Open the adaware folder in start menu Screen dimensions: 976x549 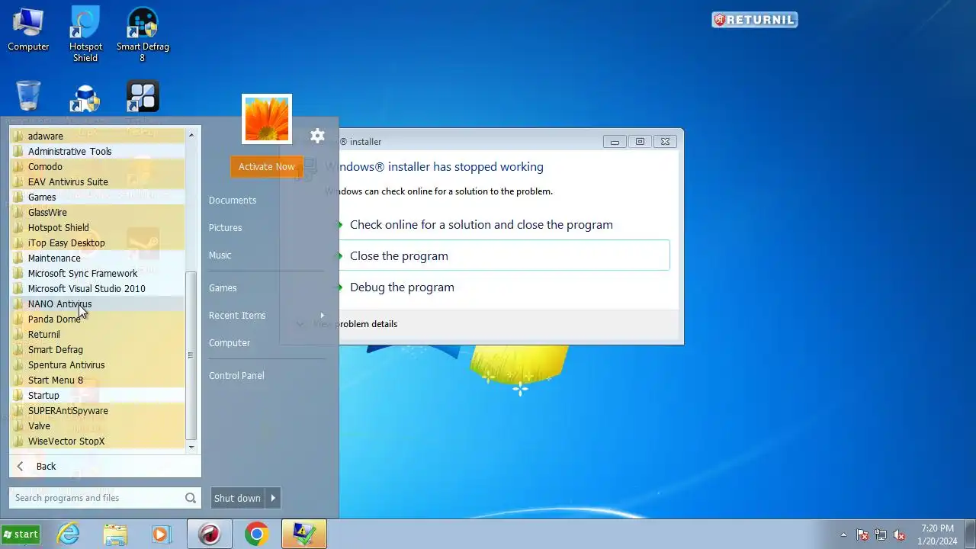(x=97, y=136)
